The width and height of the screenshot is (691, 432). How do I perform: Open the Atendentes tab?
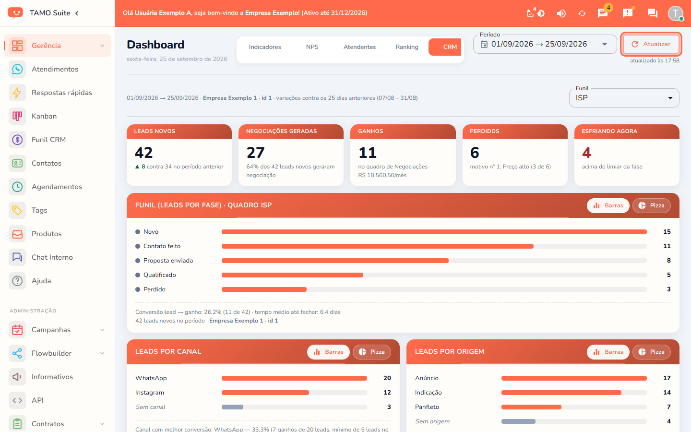(x=360, y=47)
